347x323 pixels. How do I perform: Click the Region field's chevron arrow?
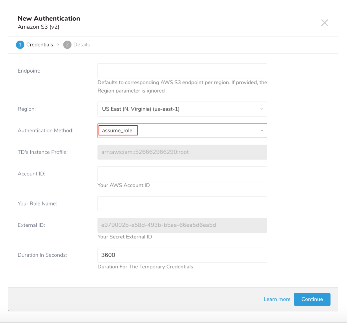click(x=262, y=109)
